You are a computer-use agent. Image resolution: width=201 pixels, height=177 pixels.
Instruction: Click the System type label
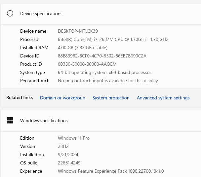click(x=32, y=73)
